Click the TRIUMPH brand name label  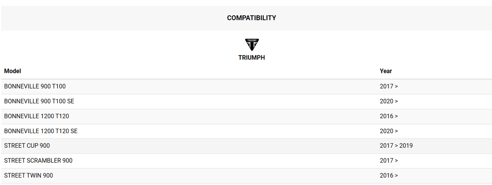click(251, 57)
